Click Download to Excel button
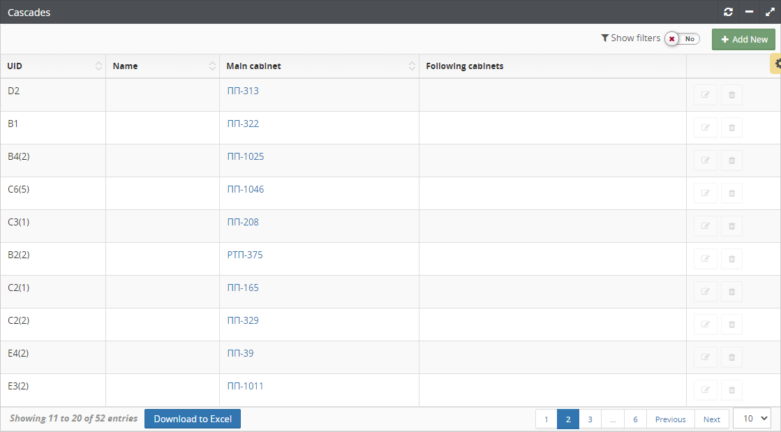Viewport: 781px width, 432px height. click(193, 419)
